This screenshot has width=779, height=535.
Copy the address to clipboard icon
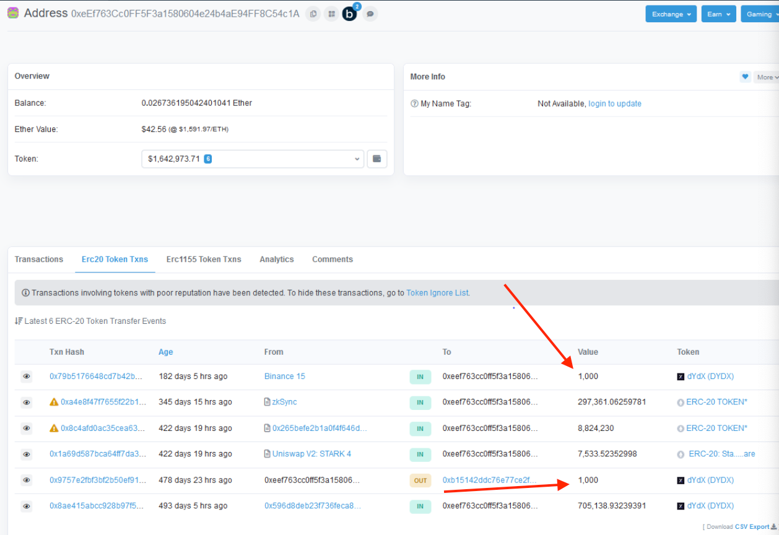pos(313,14)
